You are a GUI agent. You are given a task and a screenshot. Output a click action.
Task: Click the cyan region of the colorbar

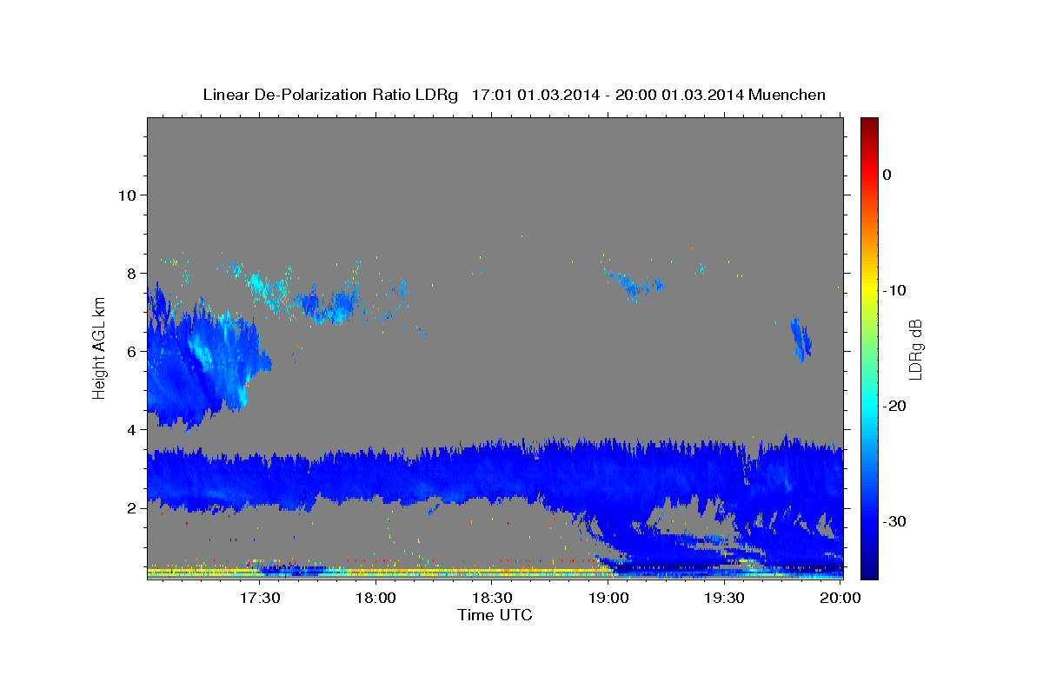[x=869, y=406]
